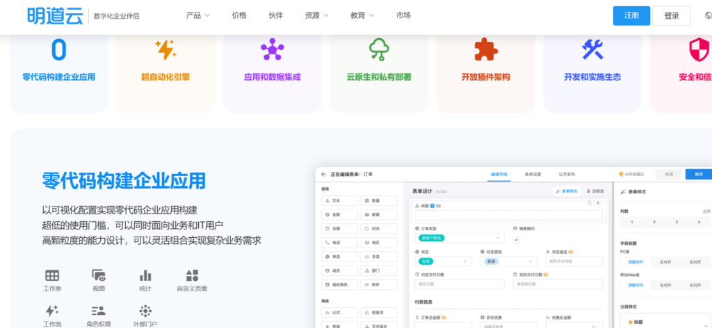Open the 状态 dropdown showing 生效
The width and height of the screenshot is (712, 328).
tap(443, 261)
